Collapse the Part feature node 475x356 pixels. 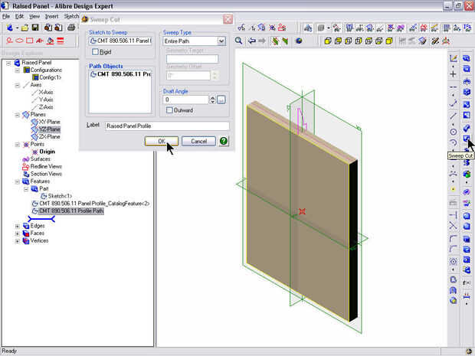click(x=26, y=189)
